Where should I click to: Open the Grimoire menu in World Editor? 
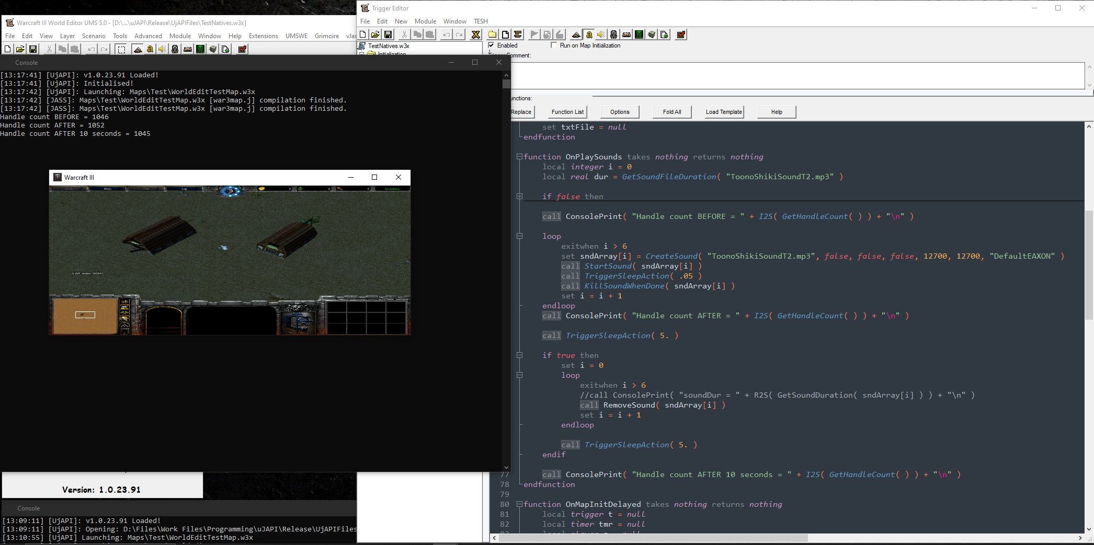point(327,36)
